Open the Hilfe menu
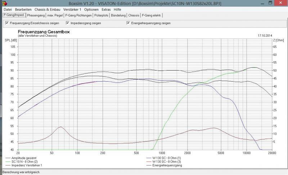The width and height of the screenshot is (288, 175). (117, 10)
